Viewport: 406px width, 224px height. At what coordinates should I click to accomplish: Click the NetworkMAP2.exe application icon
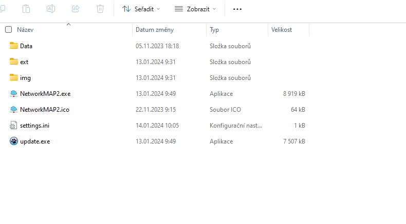coord(14,94)
